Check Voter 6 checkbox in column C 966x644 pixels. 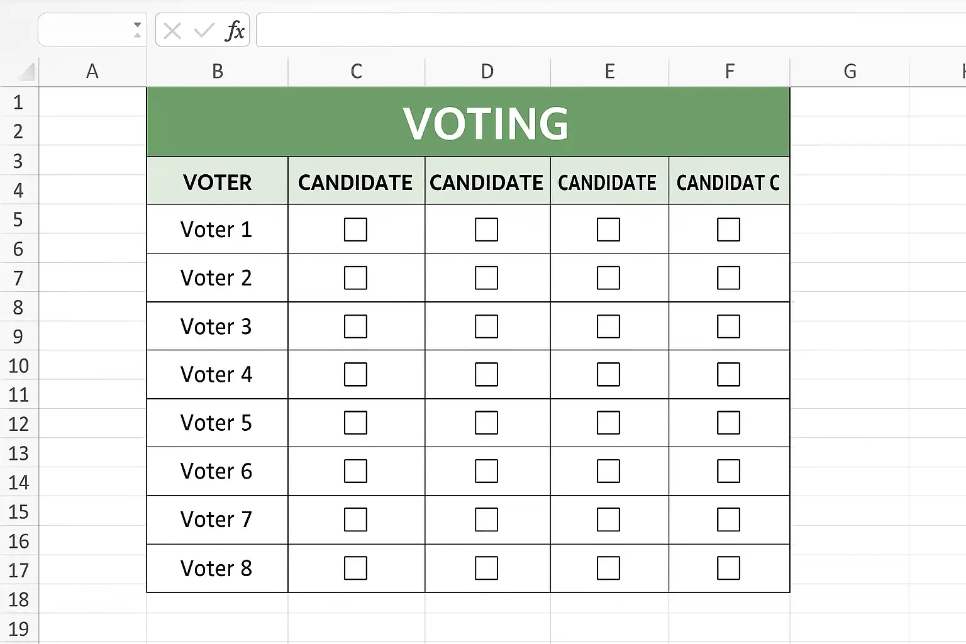point(355,471)
